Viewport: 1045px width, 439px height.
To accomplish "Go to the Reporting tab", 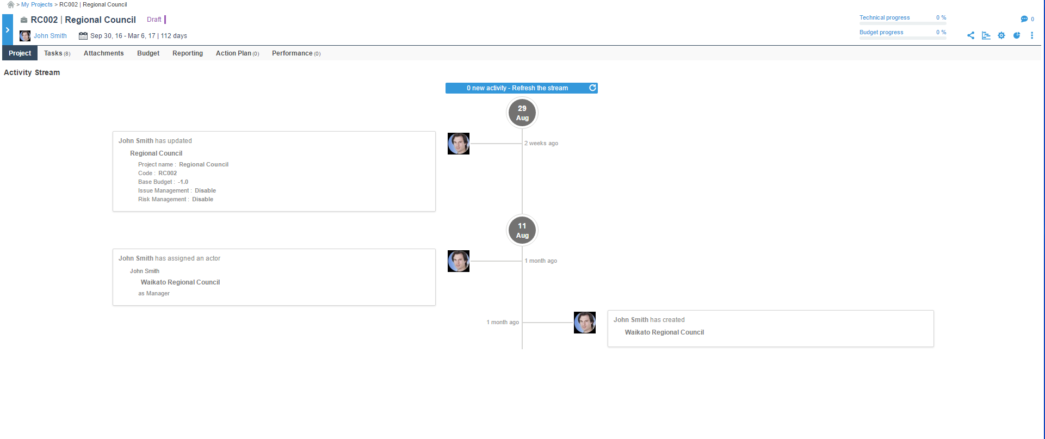I will point(188,53).
